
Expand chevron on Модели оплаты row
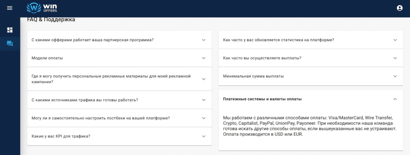(x=204, y=58)
